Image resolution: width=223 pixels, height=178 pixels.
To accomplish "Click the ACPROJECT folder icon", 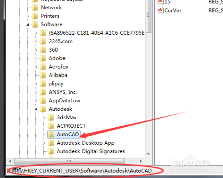I will pyautogui.click(x=51, y=126).
